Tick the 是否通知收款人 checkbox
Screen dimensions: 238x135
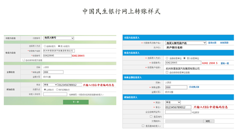click(143, 126)
